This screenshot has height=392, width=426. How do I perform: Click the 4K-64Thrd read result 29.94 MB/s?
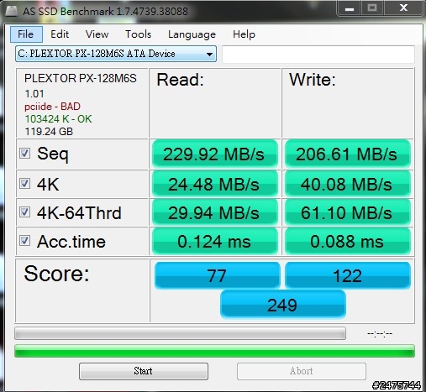click(215, 212)
